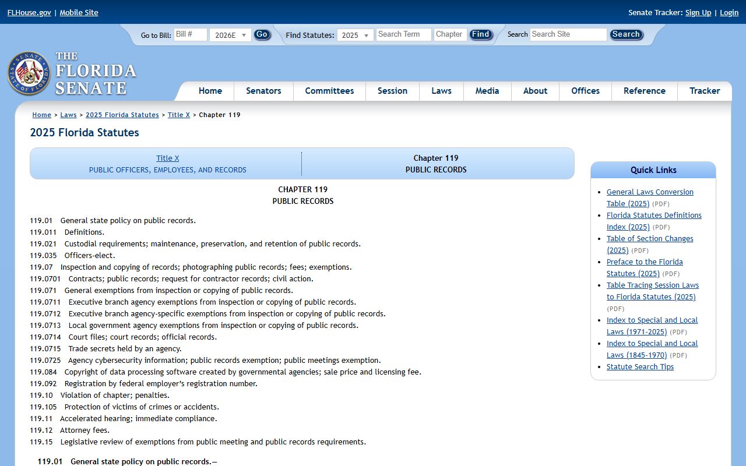
Task: Open the Session navigation tab
Action: [x=392, y=91]
